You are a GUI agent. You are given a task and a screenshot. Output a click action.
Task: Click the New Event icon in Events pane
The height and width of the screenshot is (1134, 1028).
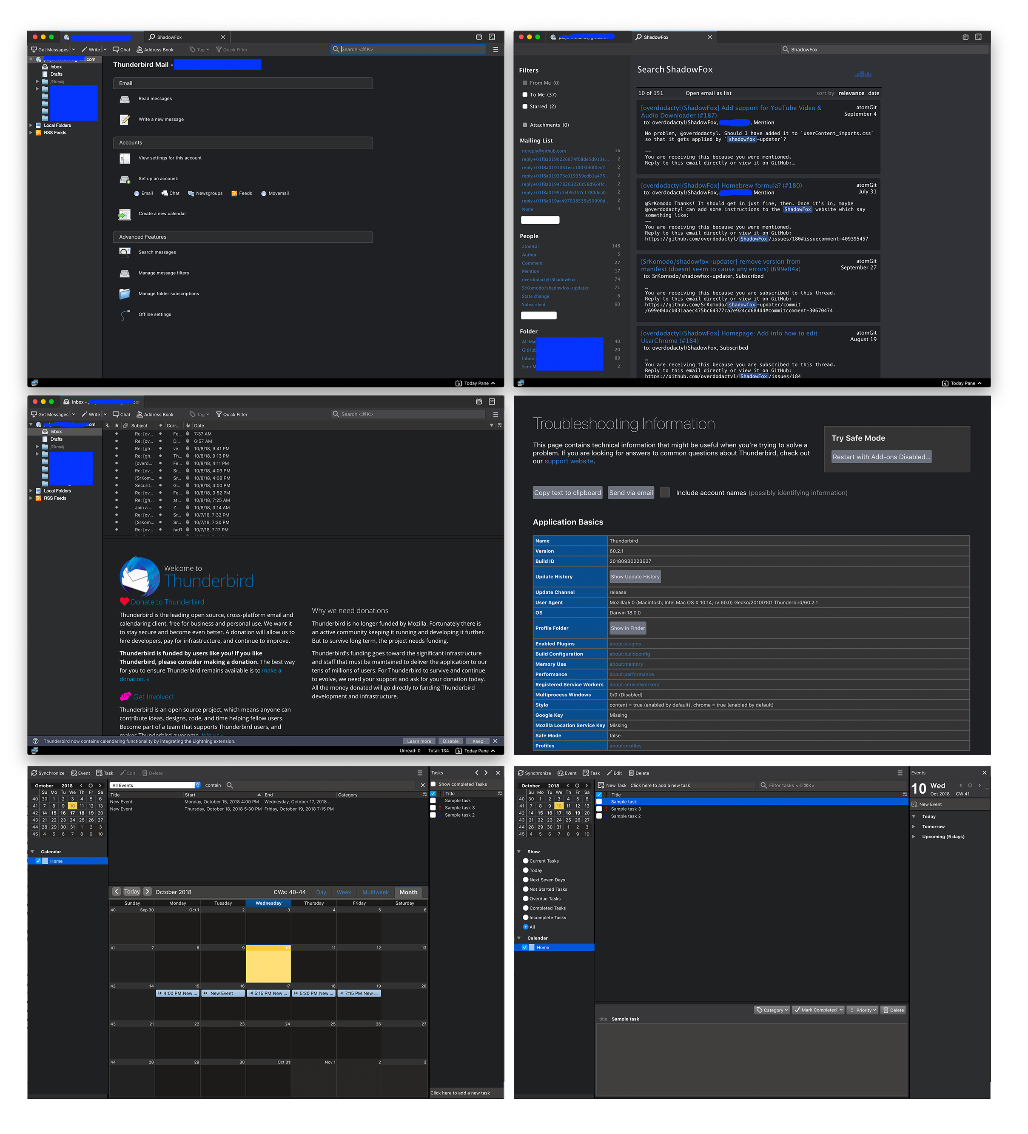click(914, 804)
